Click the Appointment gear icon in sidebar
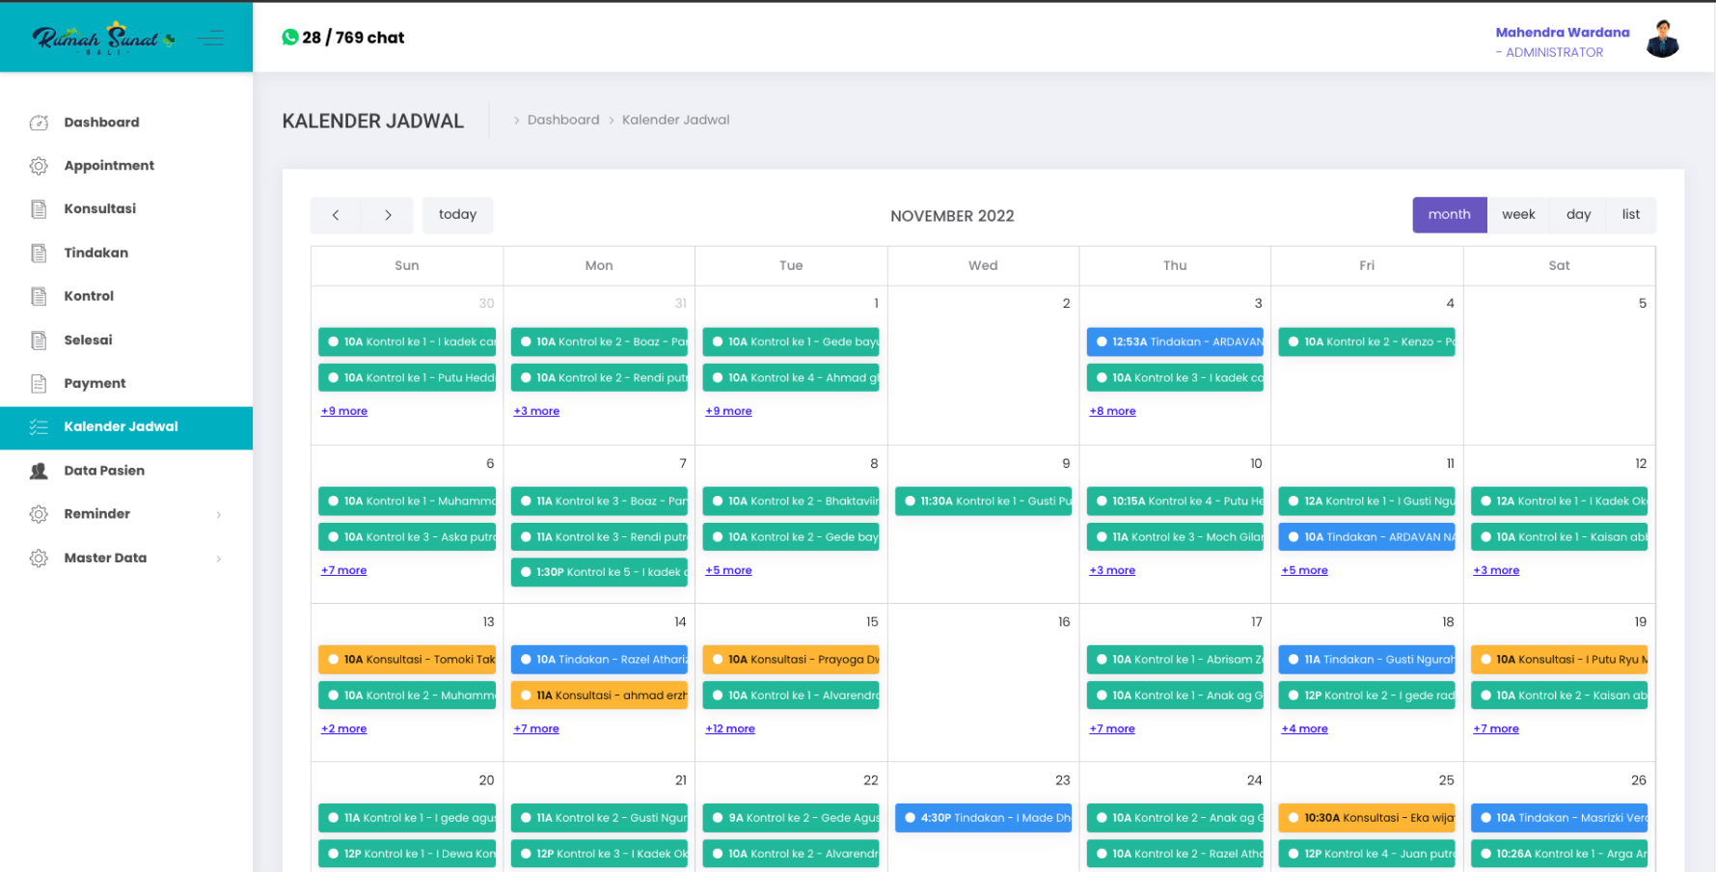The width and height of the screenshot is (1716, 872). click(39, 166)
